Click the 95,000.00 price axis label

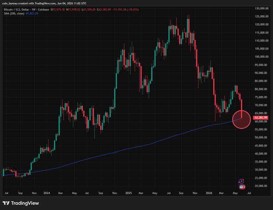[x=261, y=65]
